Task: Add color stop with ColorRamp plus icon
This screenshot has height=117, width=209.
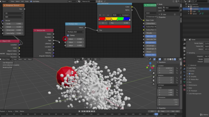Action: tap(100, 15)
